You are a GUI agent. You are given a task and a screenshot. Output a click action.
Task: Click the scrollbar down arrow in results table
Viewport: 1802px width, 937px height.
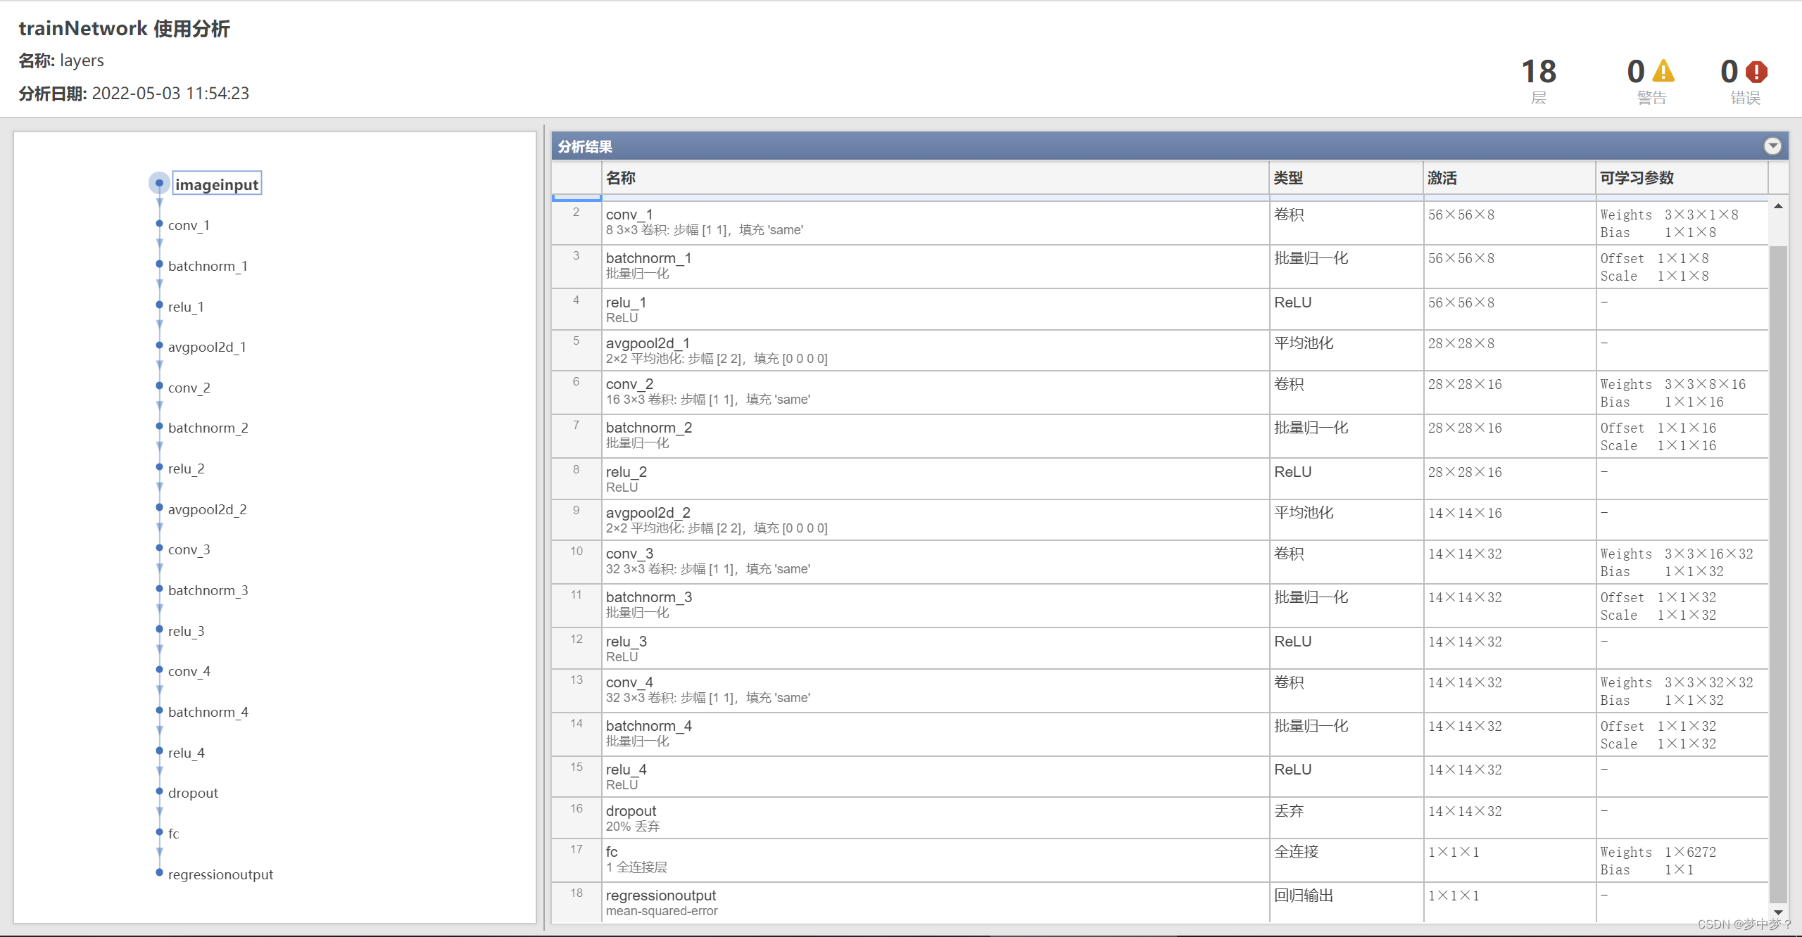[x=1778, y=912]
